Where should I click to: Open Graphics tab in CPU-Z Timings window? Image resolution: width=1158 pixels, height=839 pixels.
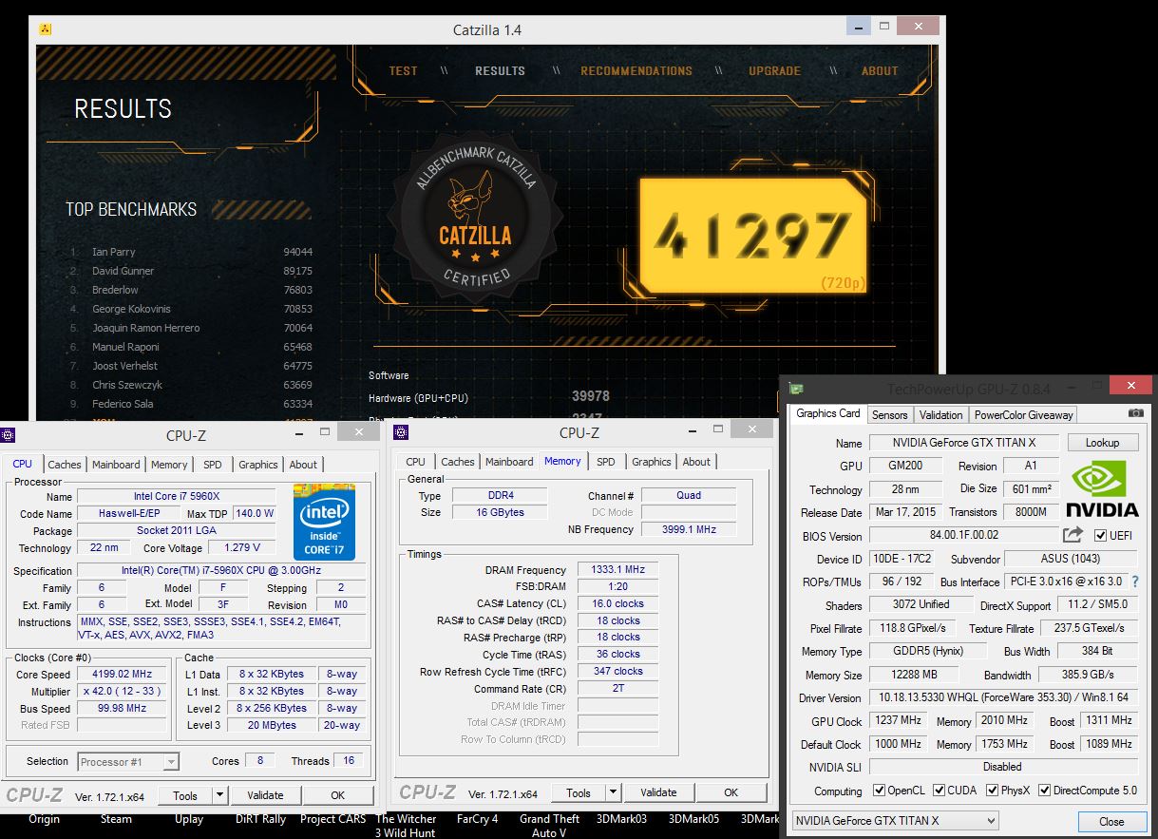(652, 462)
